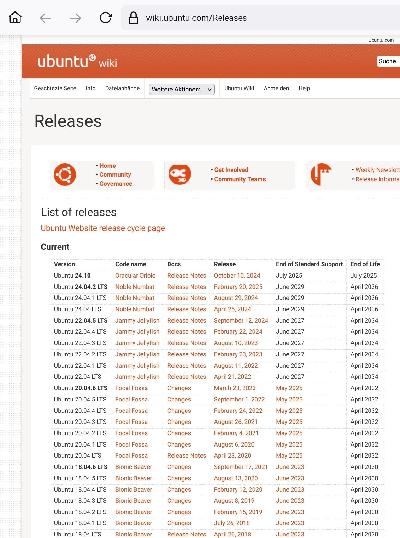This screenshot has width=400, height=538.
Task: Click the Releases page title
Action: [x=68, y=121]
